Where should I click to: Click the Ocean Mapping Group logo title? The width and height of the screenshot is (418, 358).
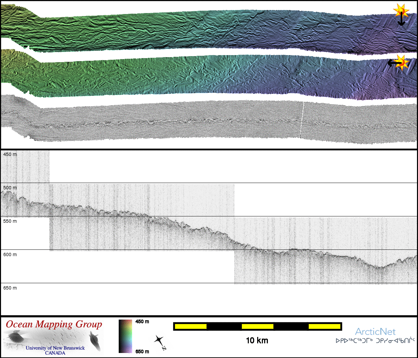point(54,325)
